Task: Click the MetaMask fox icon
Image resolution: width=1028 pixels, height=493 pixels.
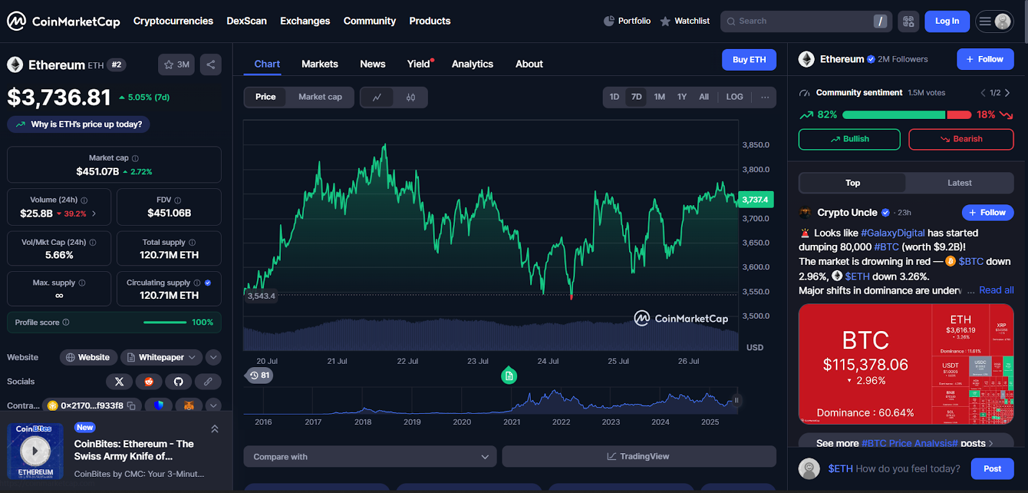Action: (x=189, y=406)
